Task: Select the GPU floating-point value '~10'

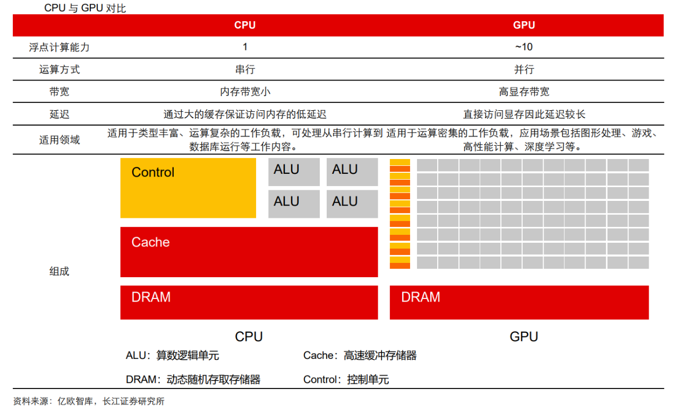Action: pos(524,47)
